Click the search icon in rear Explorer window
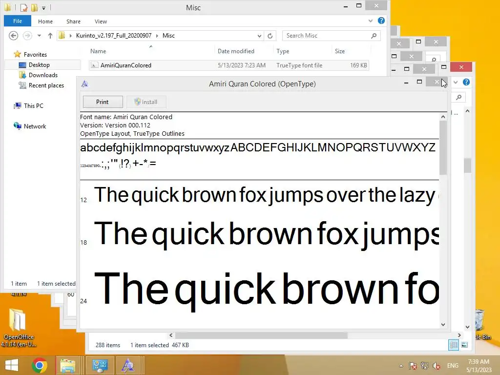The height and width of the screenshot is (375, 500). click(458, 97)
